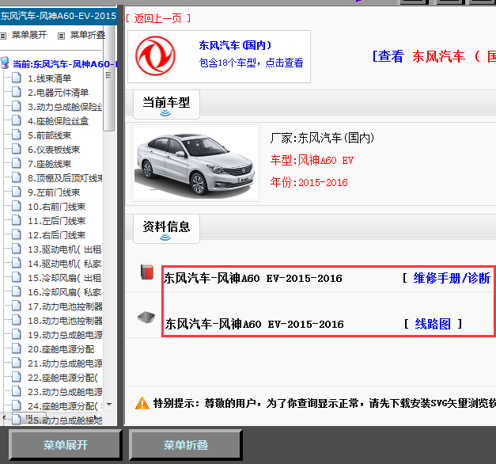
Task: Click 东风汽车-风神A60 EV-2015-2016 manual row title
Action: 252,279
